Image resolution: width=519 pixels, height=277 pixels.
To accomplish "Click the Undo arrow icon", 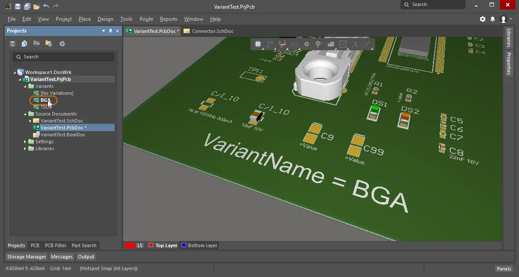I will [x=46, y=6].
